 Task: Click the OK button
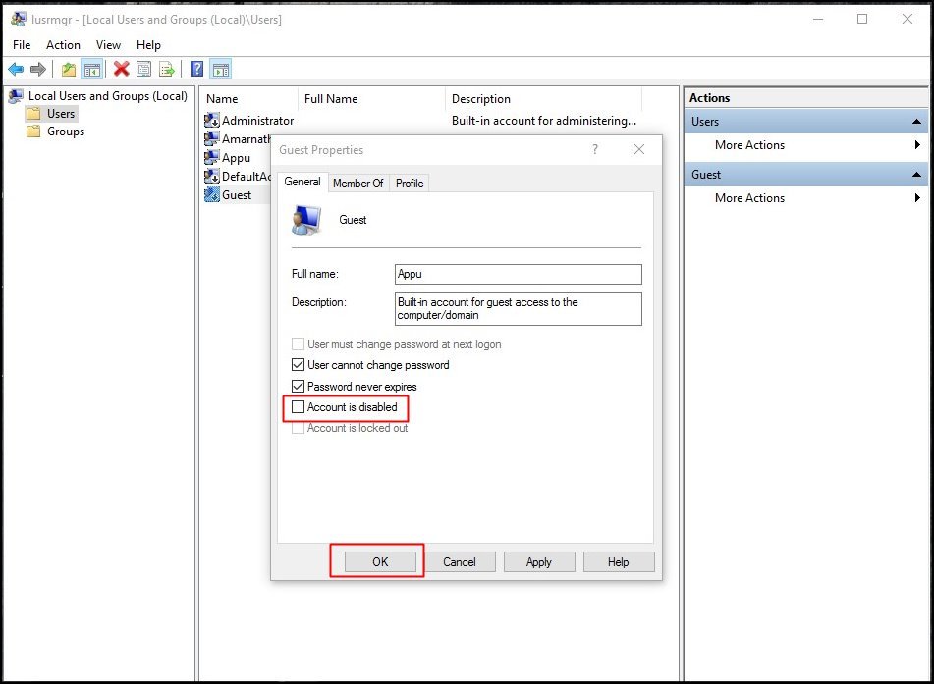click(x=380, y=562)
